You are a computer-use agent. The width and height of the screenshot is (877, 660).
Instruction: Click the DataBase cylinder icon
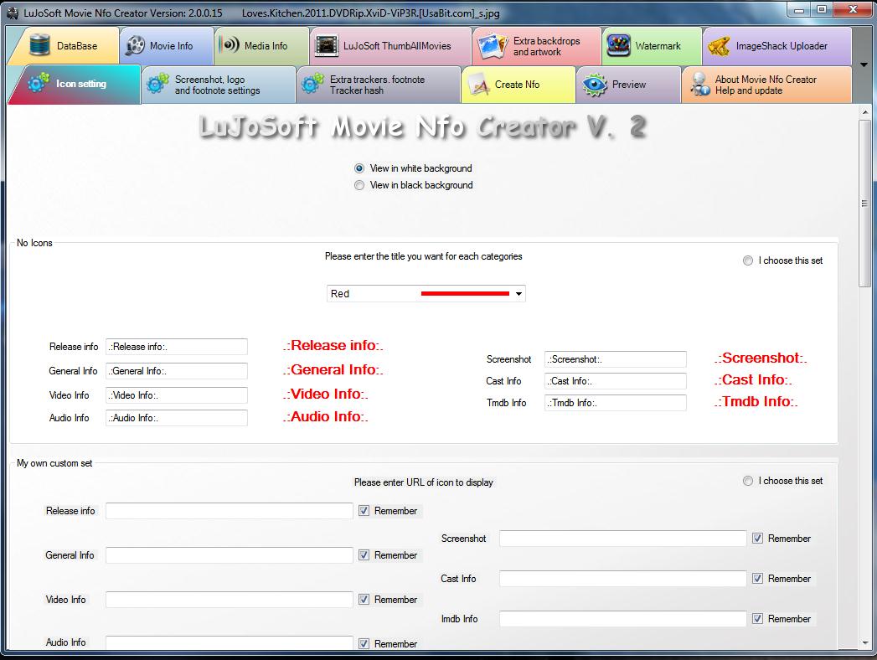[39, 45]
